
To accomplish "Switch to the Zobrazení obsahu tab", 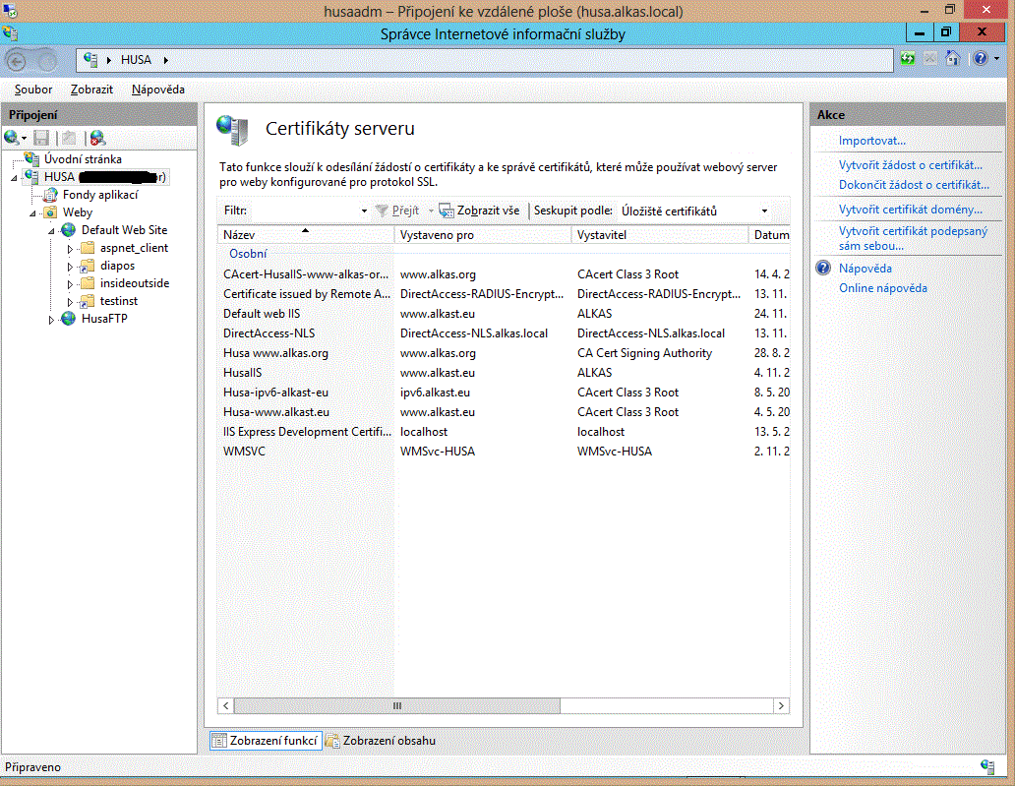I will tap(381, 741).
